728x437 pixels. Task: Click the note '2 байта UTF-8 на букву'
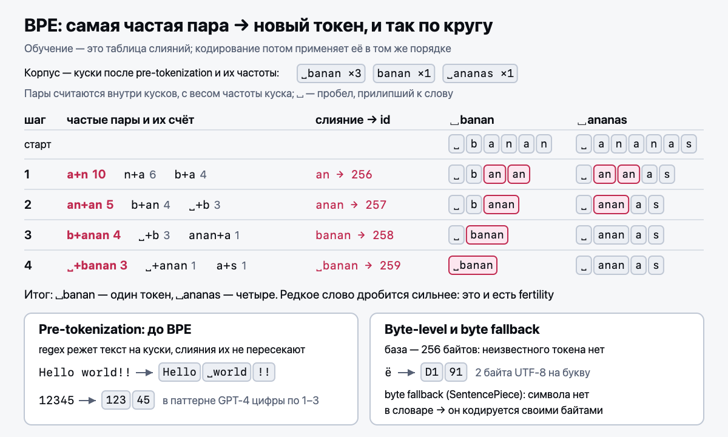[533, 373]
